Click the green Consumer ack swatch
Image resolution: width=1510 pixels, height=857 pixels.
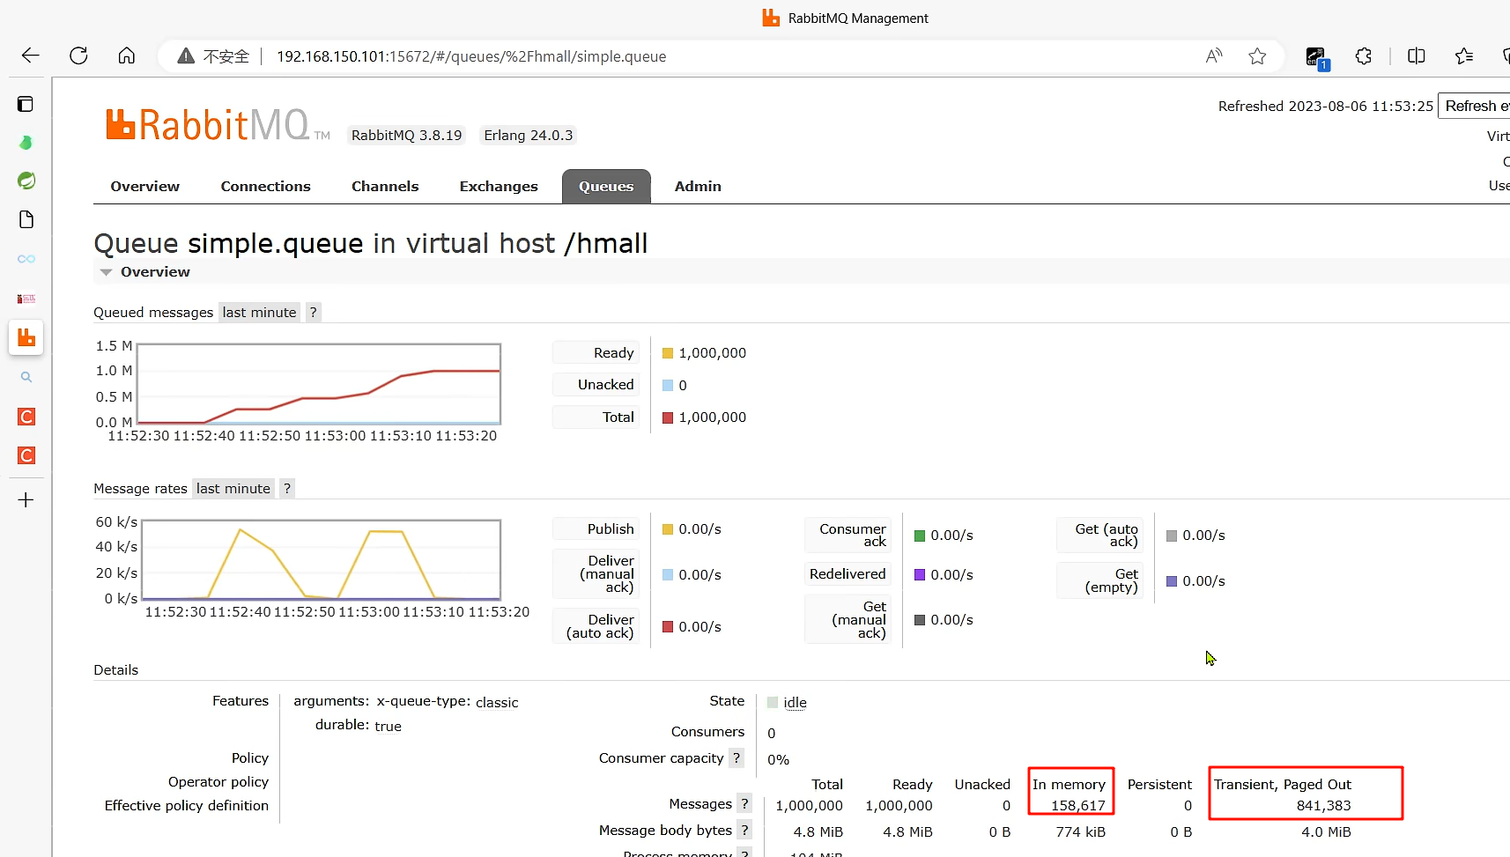pyautogui.click(x=920, y=536)
